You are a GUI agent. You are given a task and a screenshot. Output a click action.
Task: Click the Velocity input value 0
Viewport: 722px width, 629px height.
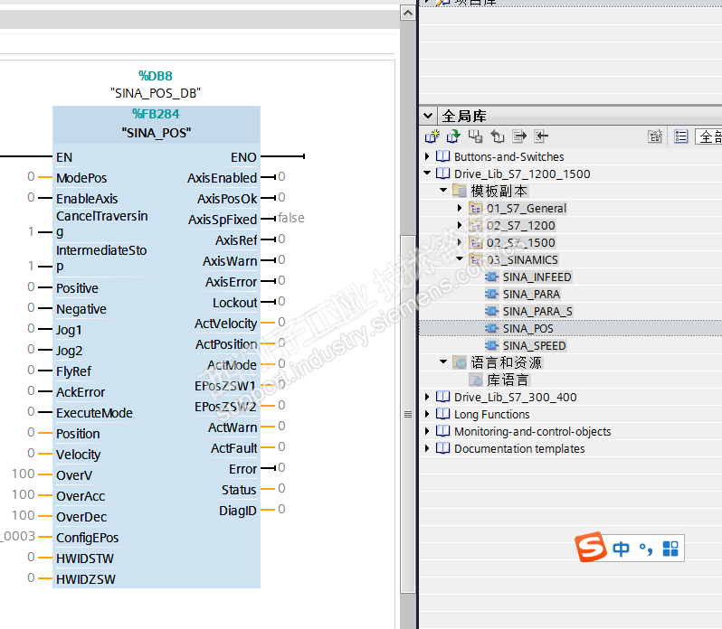[x=31, y=453]
